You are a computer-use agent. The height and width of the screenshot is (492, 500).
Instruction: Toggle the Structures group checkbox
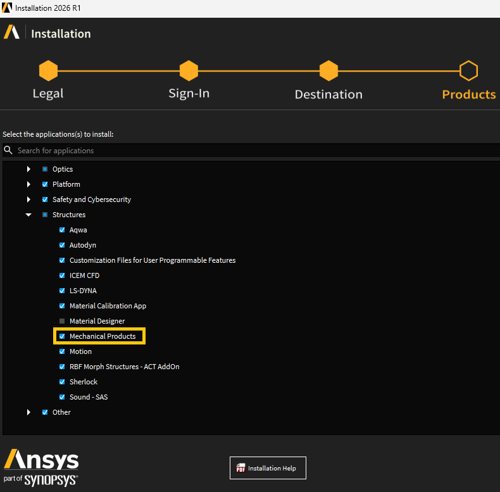coord(45,215)
